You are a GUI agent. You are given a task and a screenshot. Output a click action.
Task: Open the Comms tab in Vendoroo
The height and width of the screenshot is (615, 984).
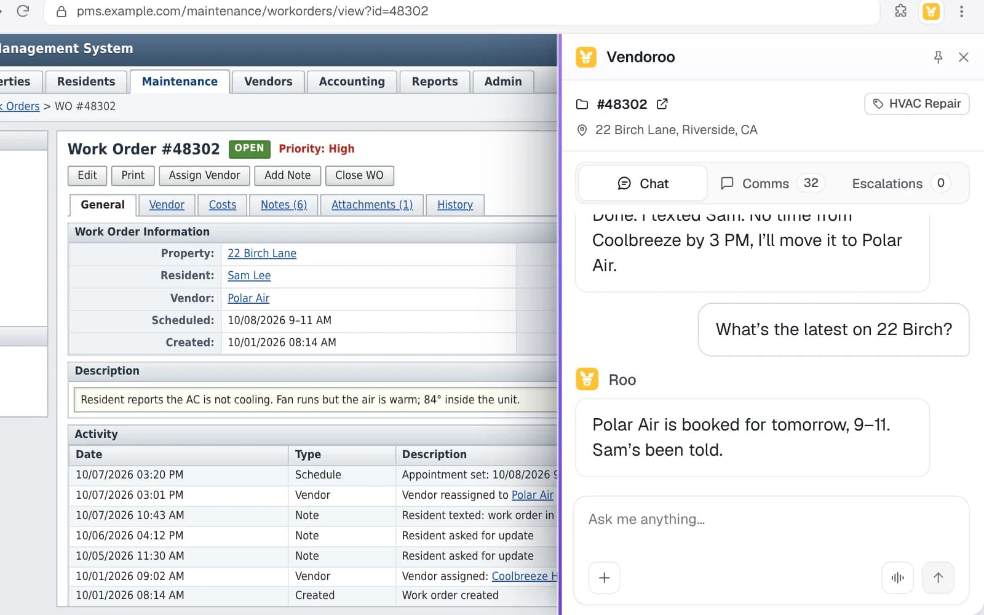(771, 183)
